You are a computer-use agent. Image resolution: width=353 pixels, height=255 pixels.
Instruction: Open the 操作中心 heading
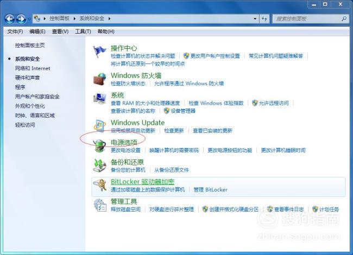coord(124,48)
